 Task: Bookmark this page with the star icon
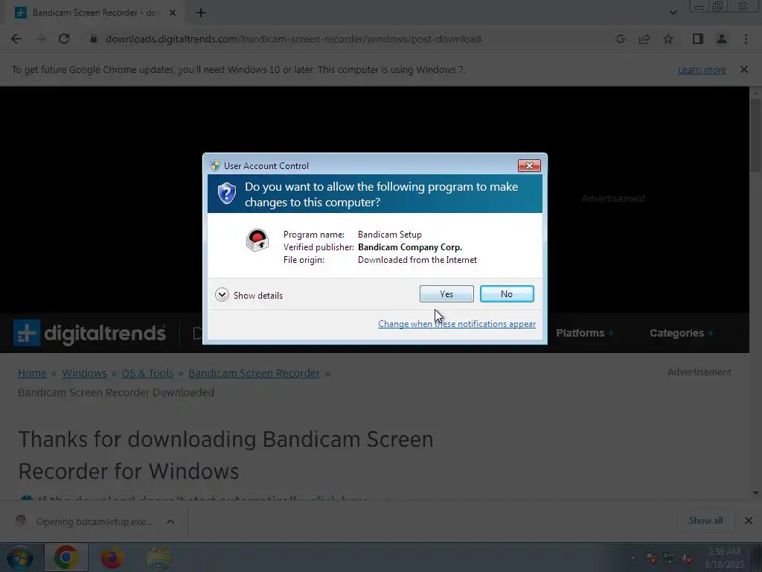668,39
